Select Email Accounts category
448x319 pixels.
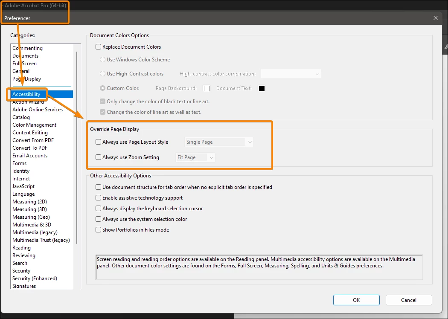click(x=30, y=156)
